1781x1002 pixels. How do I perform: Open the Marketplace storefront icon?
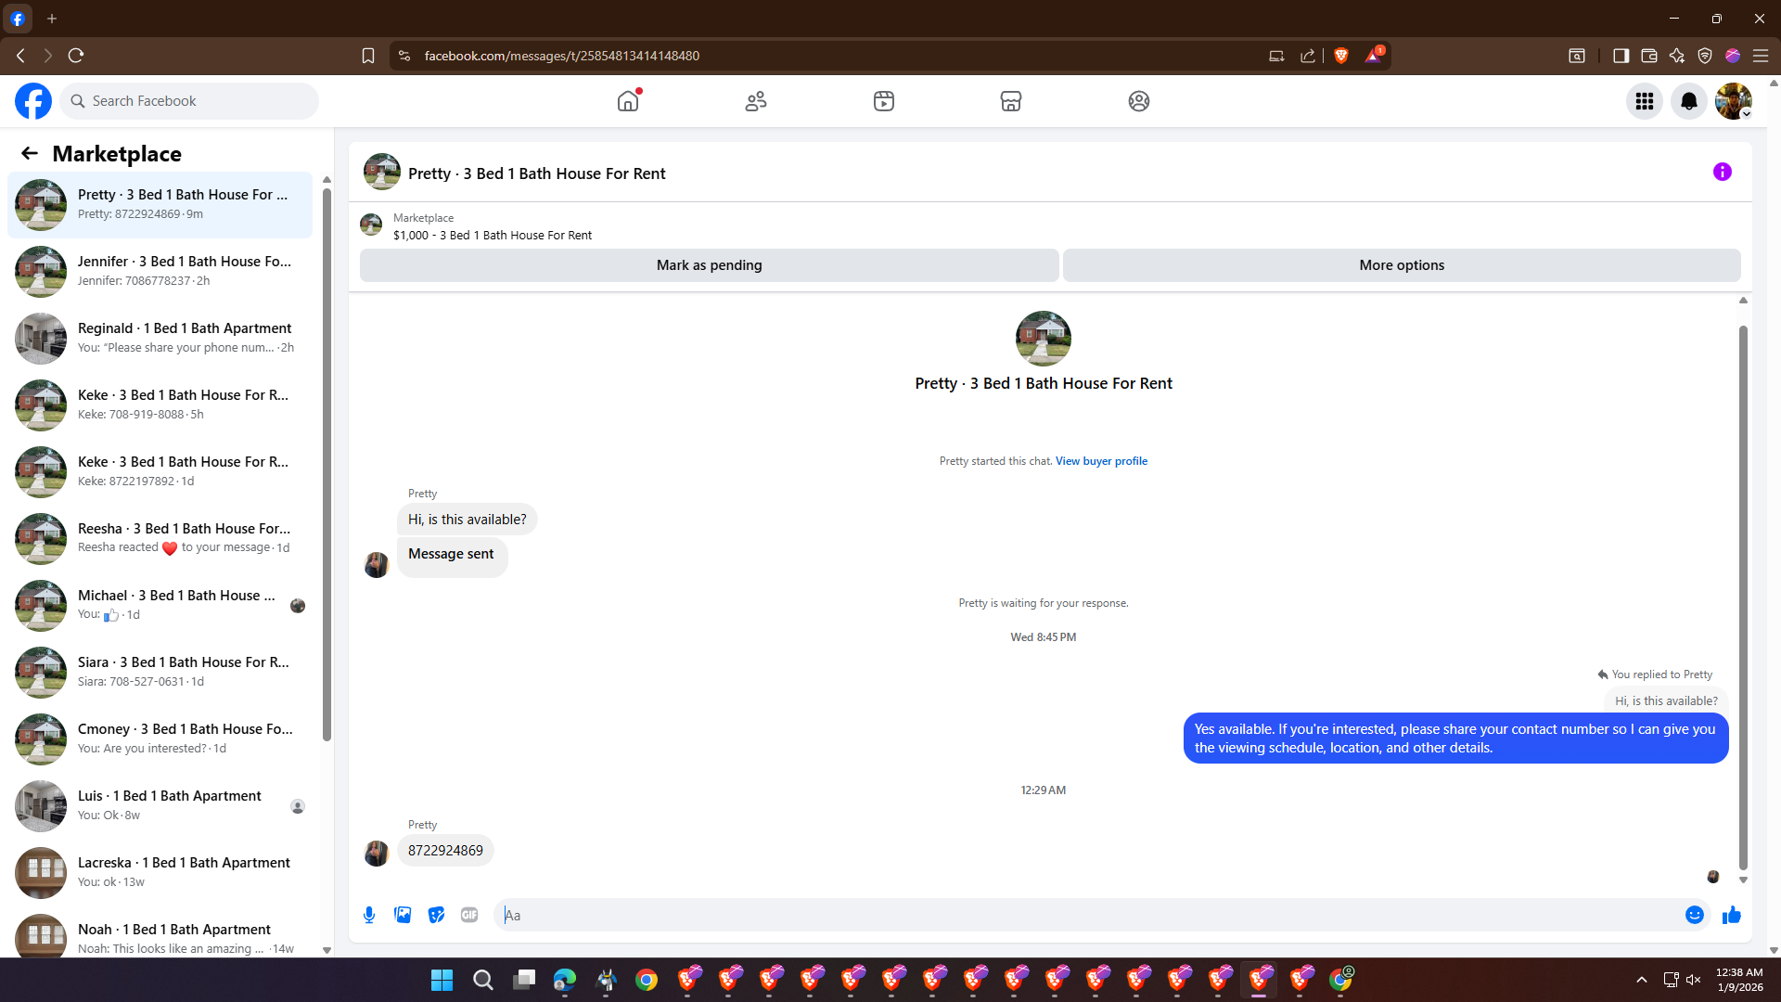pos(1011,101)
